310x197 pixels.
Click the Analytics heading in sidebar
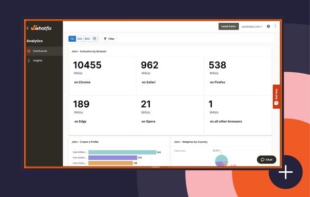[x=35, y=41]
